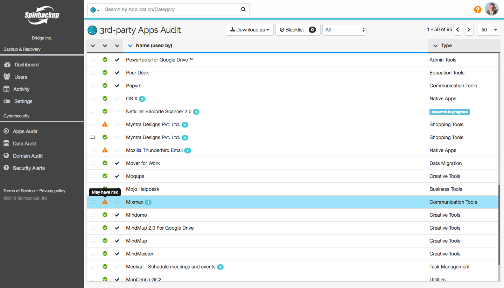The width and height of the screenshot is (504, 288).
Task: Click the search magnifier icon
Action: [244, 9]
